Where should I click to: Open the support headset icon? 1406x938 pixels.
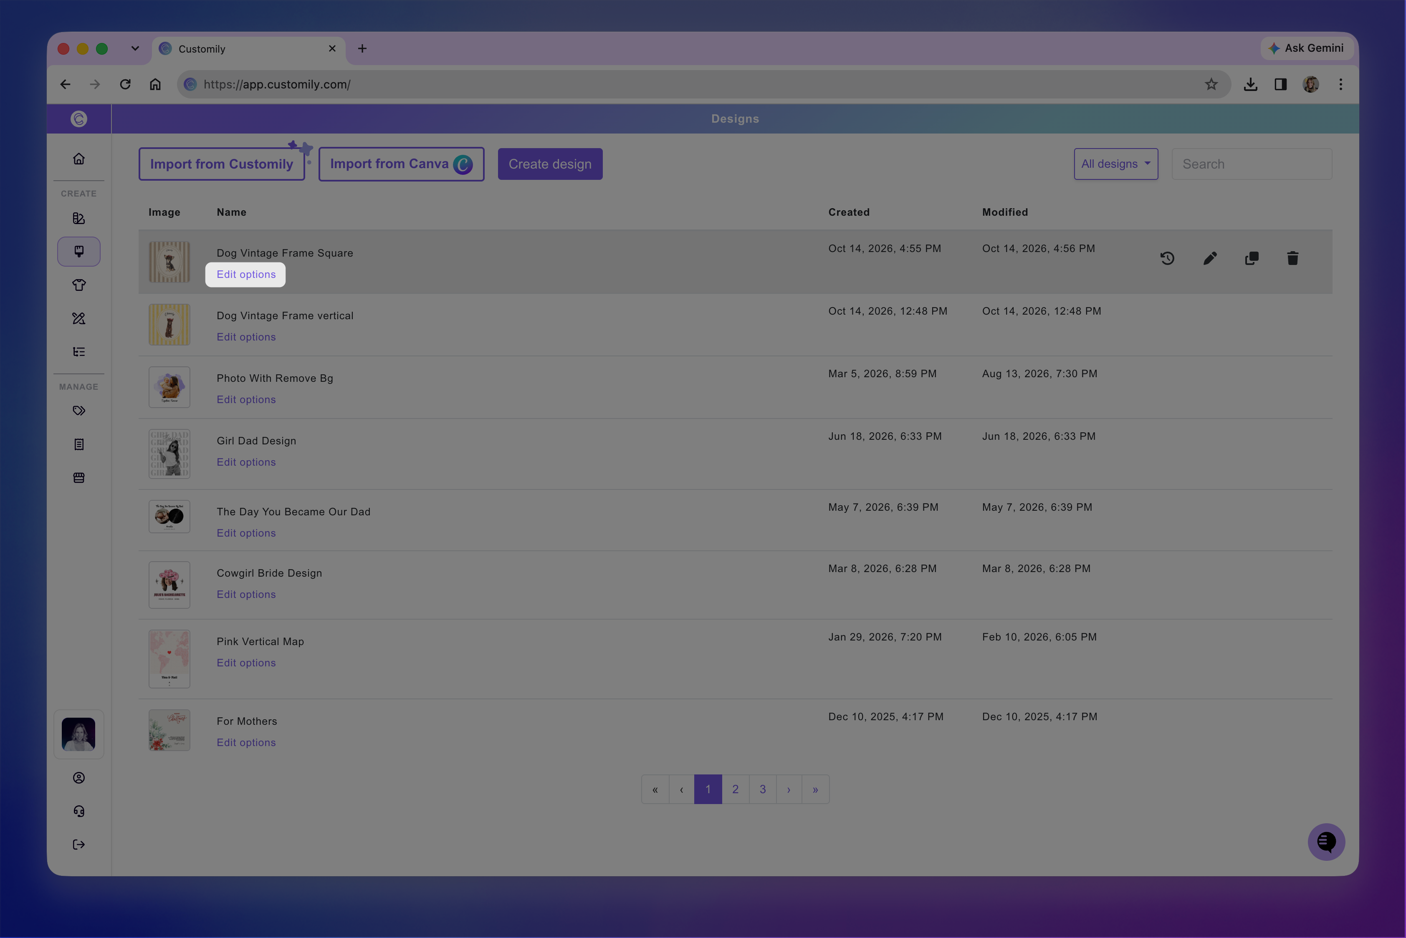point(79,811)
